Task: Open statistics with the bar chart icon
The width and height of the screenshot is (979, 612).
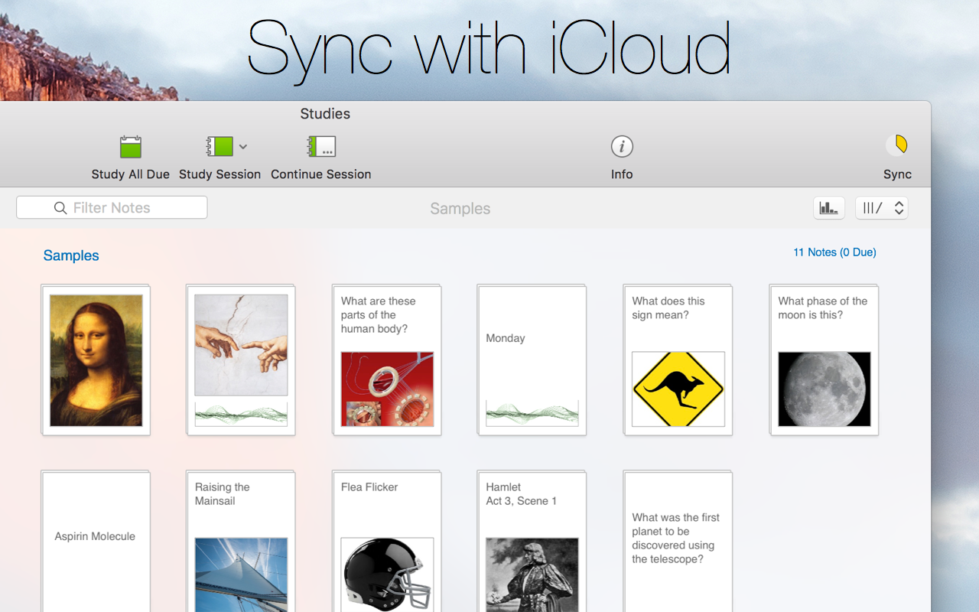Action: [x=829, y=207]
